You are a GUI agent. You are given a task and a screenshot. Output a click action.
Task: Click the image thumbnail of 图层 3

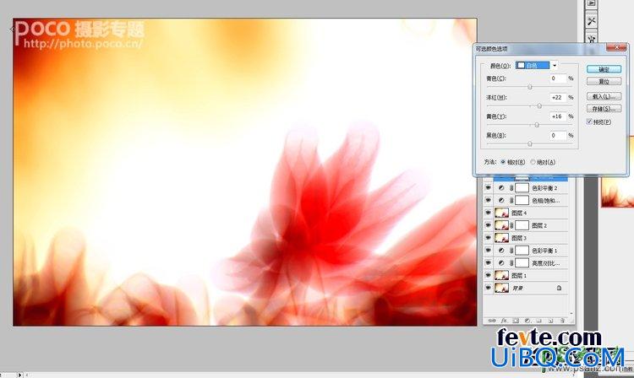(502, 238)
